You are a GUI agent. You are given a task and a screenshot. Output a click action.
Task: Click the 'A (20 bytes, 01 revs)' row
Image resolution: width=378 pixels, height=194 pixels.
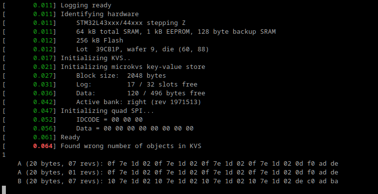(x=178, y=172)
